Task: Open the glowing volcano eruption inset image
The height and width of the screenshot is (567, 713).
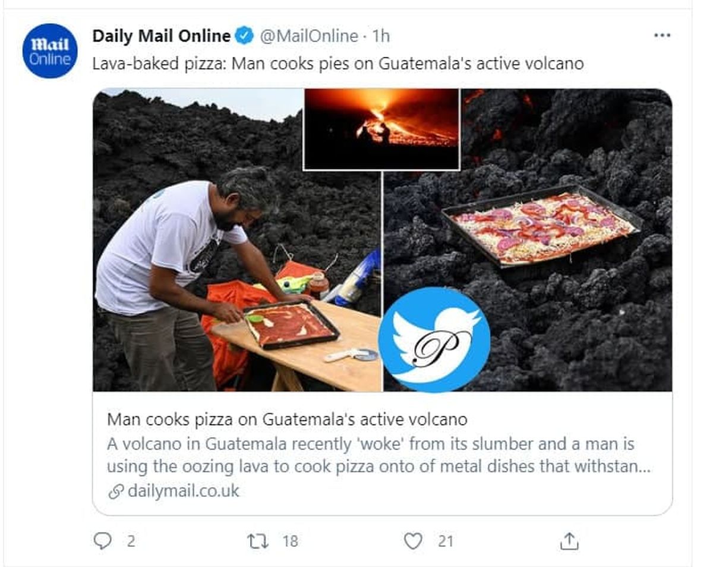Action: [381, 129]
